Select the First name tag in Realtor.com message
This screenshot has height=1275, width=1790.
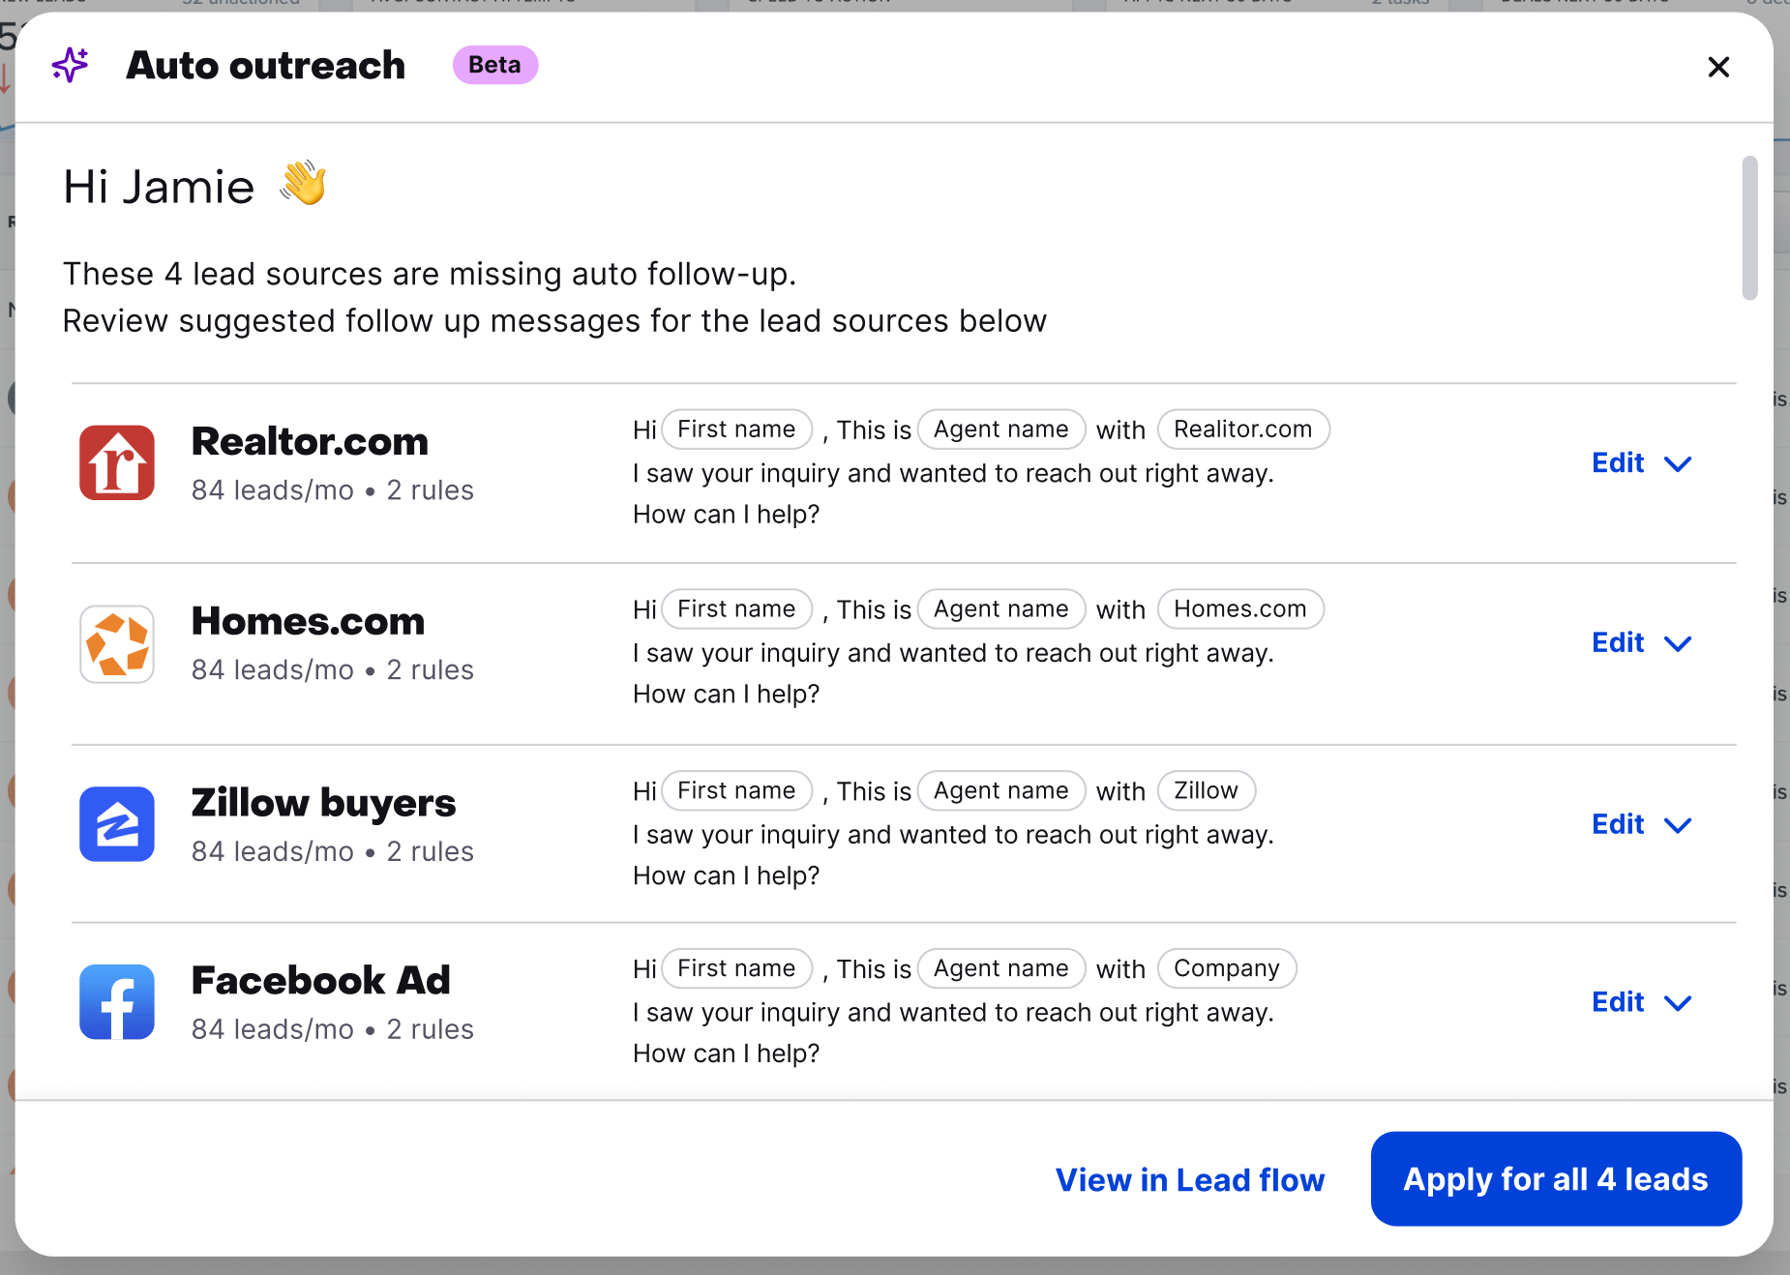pos(736,430)
